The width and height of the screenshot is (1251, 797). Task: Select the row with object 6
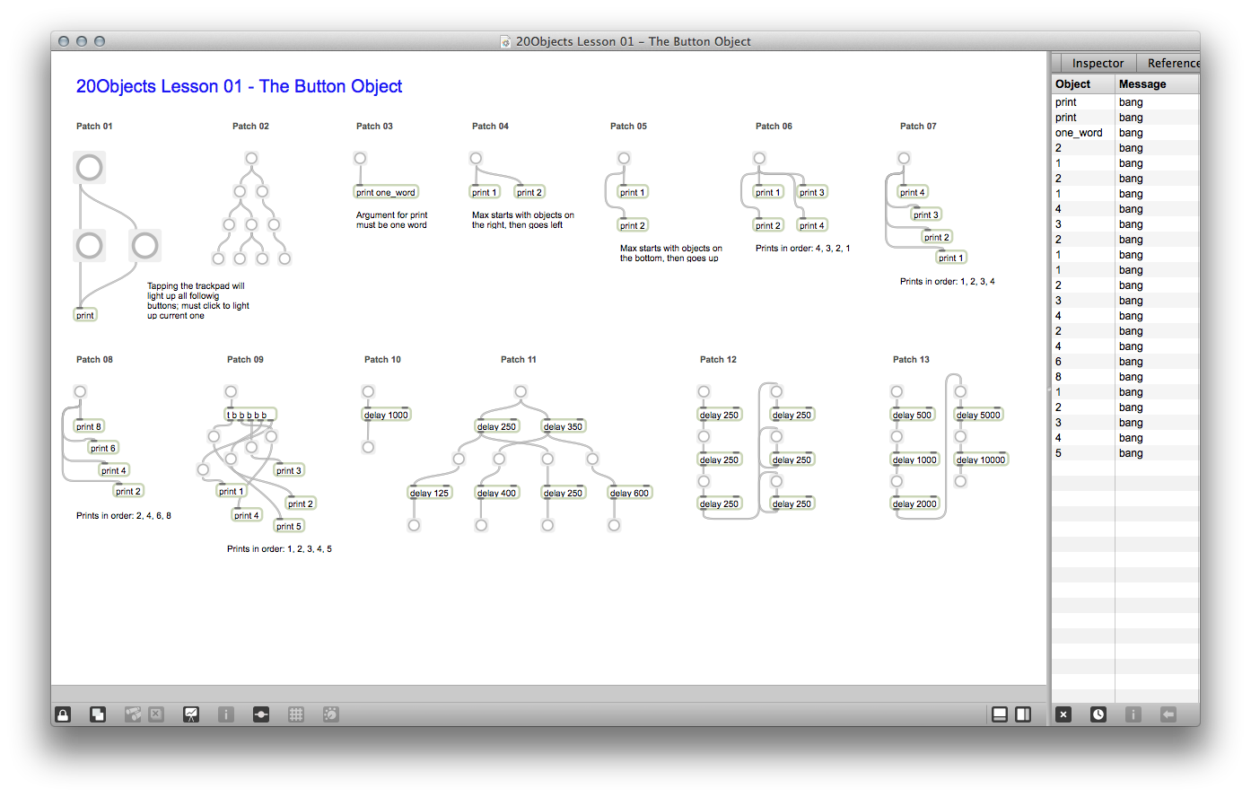1125,362
